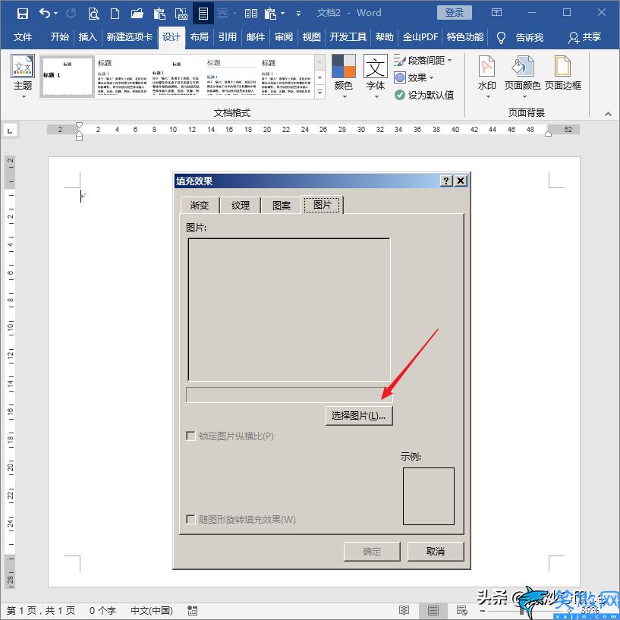Open the 颜色 theme colors dropdown
This screenshot has height=620, width=620.
[x=343, y=77]
